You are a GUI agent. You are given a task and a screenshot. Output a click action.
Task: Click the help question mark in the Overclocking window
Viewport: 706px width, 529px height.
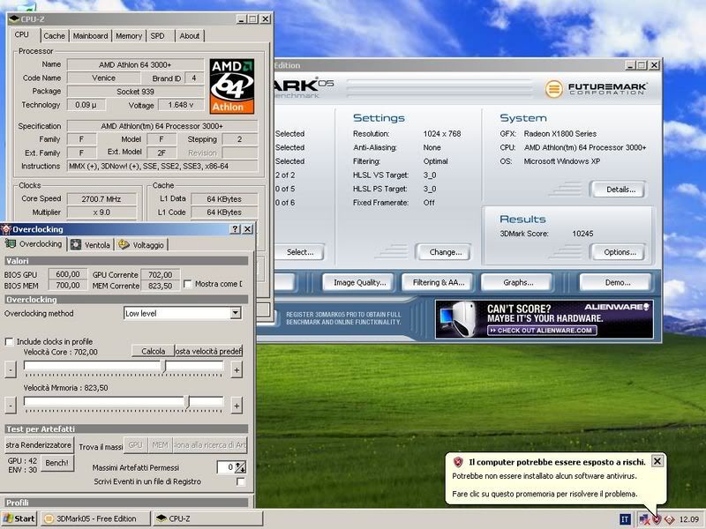[x=235, y=229]
